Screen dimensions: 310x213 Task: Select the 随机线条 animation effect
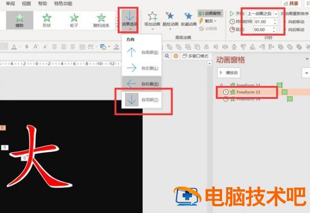(x=101, y=20)
